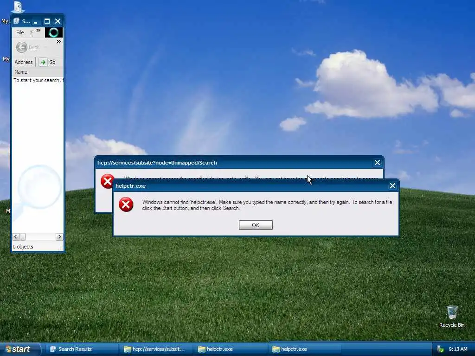Click 'To start your search' text
Image resolution: width=475 pixels, height=356 pixels.
point(37,80)
